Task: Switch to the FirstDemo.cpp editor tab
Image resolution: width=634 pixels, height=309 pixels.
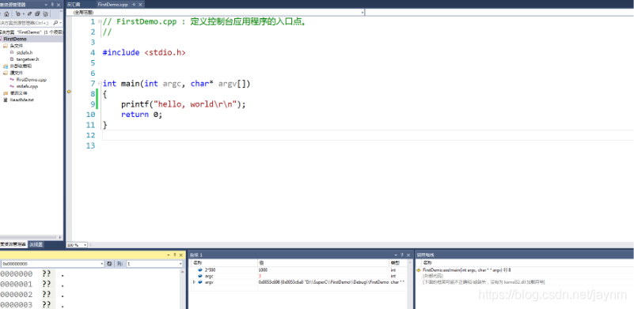Action: click(112, 5)
